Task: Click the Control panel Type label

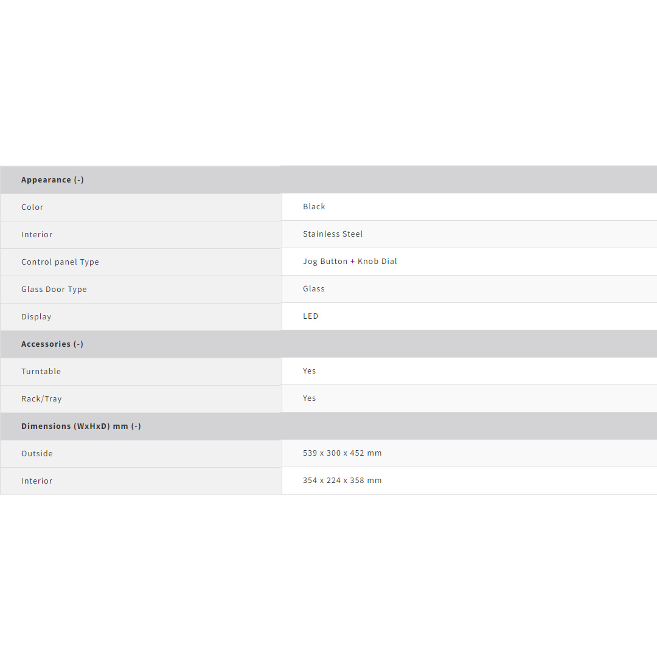Action: point(60,262)
